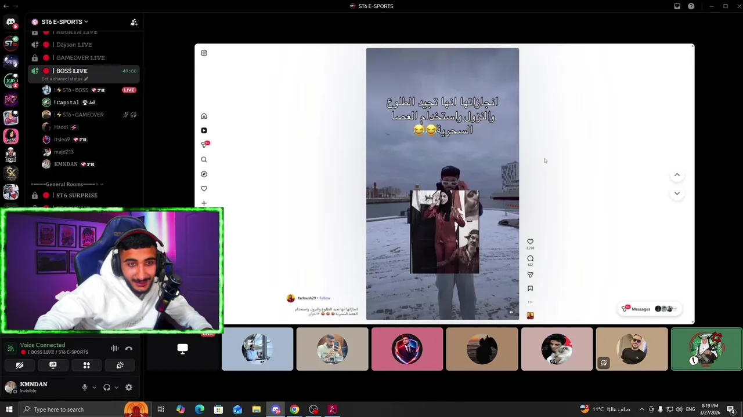
Task: Open input device options arrow beside microphone
Action: click(x=94, y=387)
